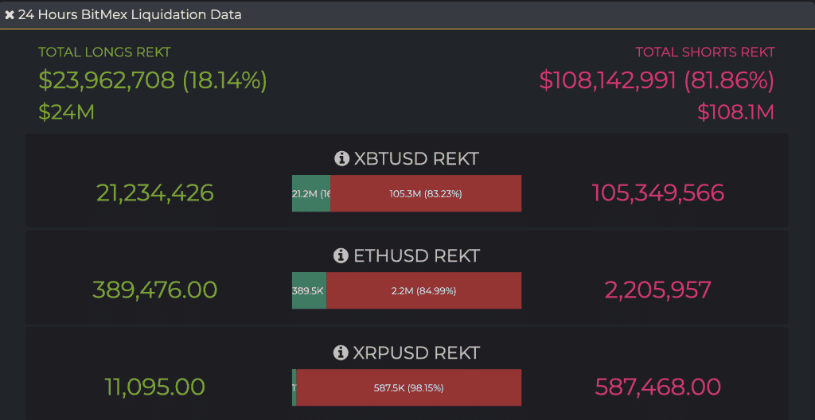This screenshot has width=815, height=420.
Task: Click the XBTUSD longs value 21,234,426
Action: [155, 193]
